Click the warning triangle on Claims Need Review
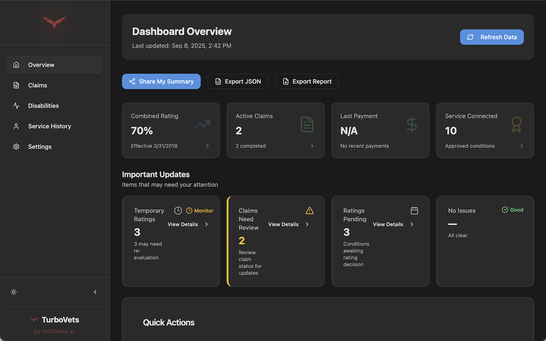Image resolution: width=546 pixels, height=341 pixels. pyautogui.click(x=310, y=211)
